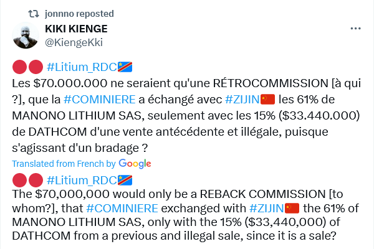The width and height of the screenshot is (374, 249).
Task: Open #COMINIERE hashtag in French text
Action: (x=100, y=100)
